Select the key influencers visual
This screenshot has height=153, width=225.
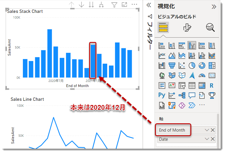(172, 95)
